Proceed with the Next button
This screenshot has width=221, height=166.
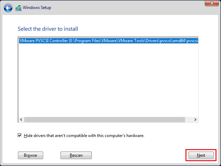(x=201, y=155)
